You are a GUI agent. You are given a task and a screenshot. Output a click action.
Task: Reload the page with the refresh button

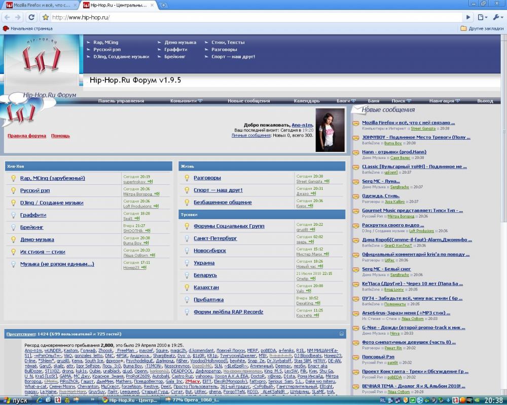31,17
